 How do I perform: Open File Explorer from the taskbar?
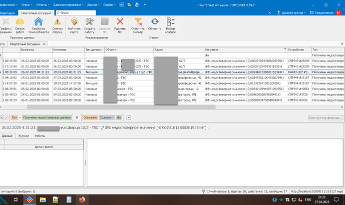43,199
